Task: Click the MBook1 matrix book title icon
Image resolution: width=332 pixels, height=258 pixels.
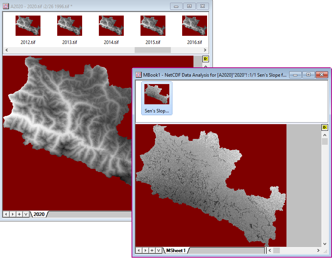Action: (x=138, y=74)
